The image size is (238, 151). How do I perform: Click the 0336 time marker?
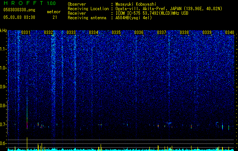coord(139,32)
